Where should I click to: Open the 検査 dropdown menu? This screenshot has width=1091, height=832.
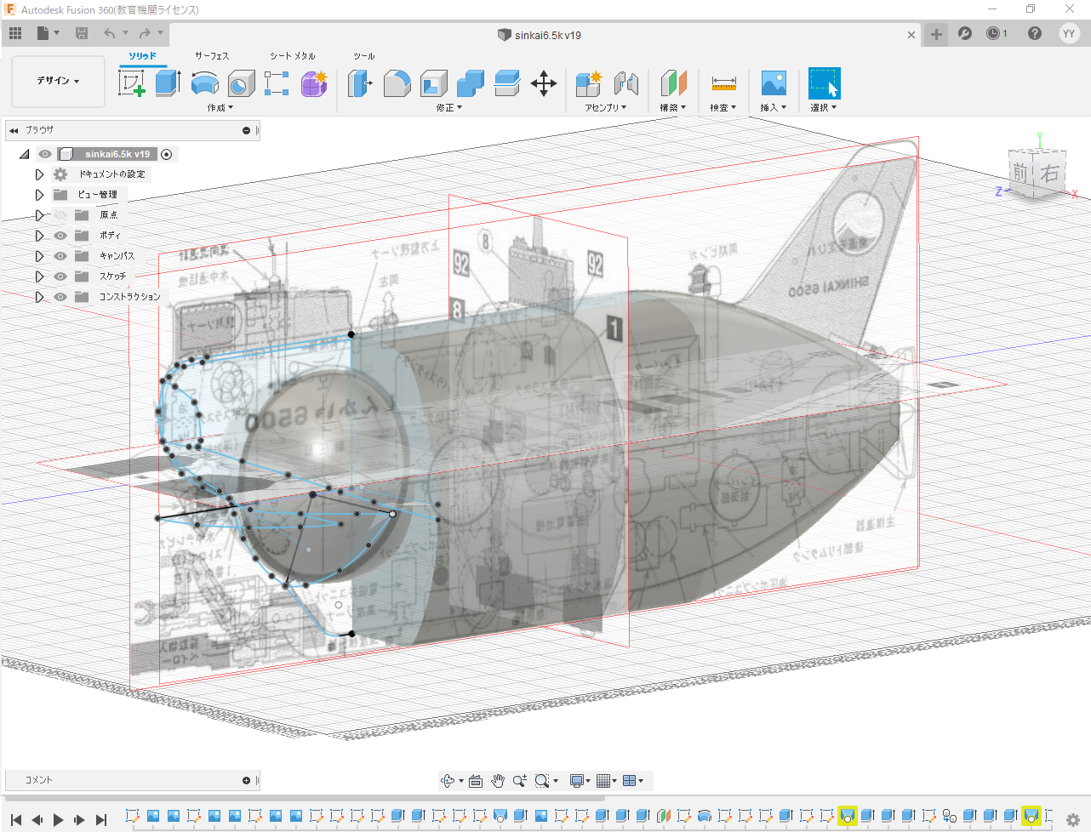tap(723, 108)
